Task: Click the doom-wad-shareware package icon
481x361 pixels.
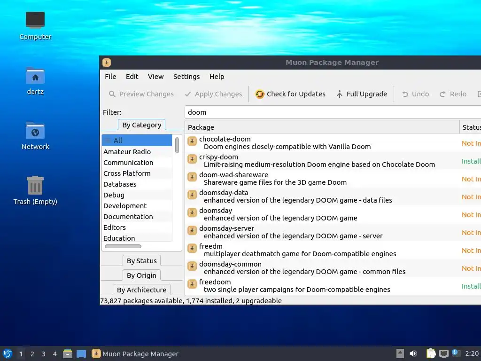Action: pos(192,177)
